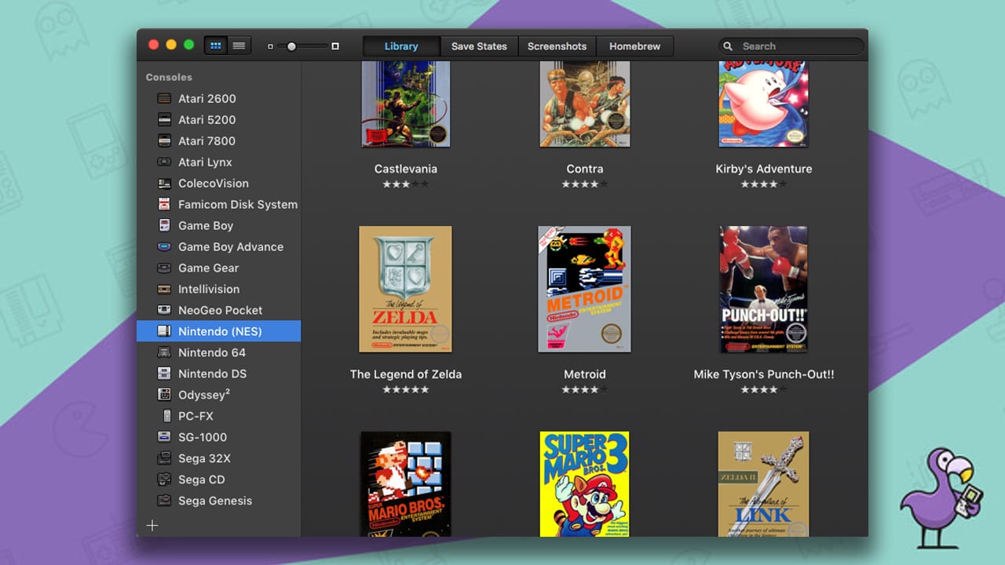Select the Famicom Disk System icon

tap(164, 204)
